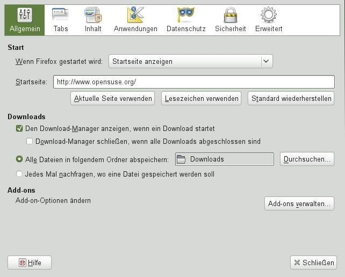Click Durchsuchen to browse folder
Viewport: 345px width, 277px height.
pos(307,159)
